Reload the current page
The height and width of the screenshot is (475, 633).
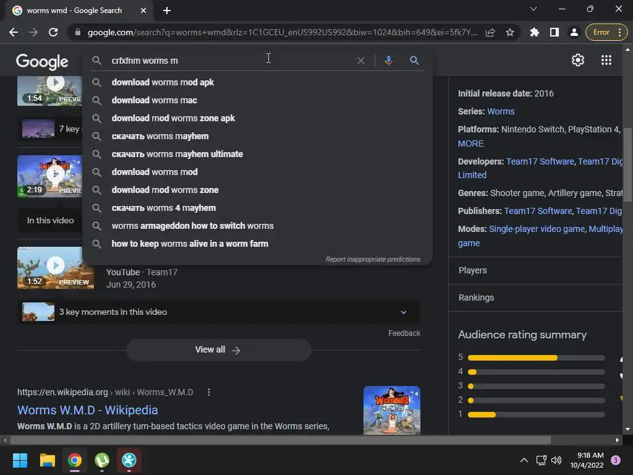[x=53, y=32]
